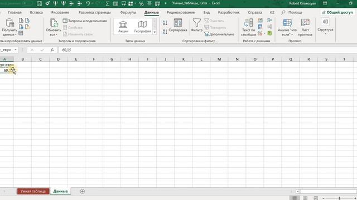Open the Sort (Сортировка) dialog
Image resolution: width=357 pixels, height=200 pixels.
click(178, 26)
